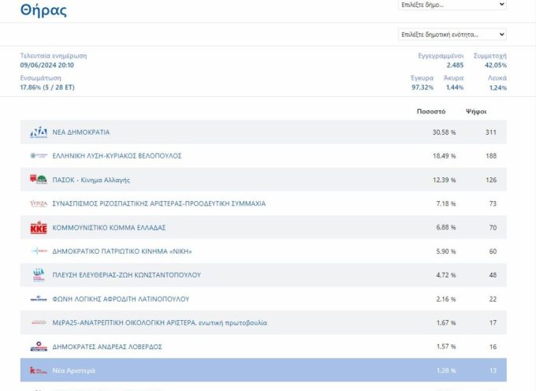This screenshot has height=391, width=536.
Task: Click the 48 votes cell
Action: click(493, 275)
